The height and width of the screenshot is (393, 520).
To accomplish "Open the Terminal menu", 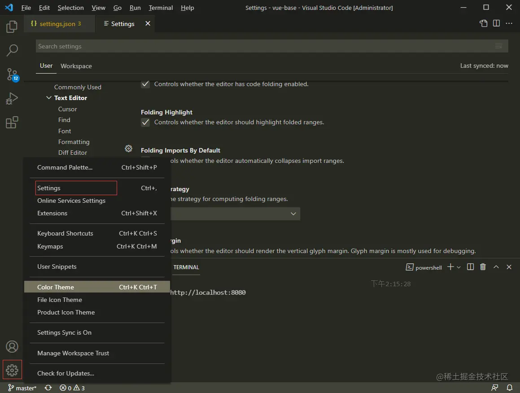I will tap(161, 8).
